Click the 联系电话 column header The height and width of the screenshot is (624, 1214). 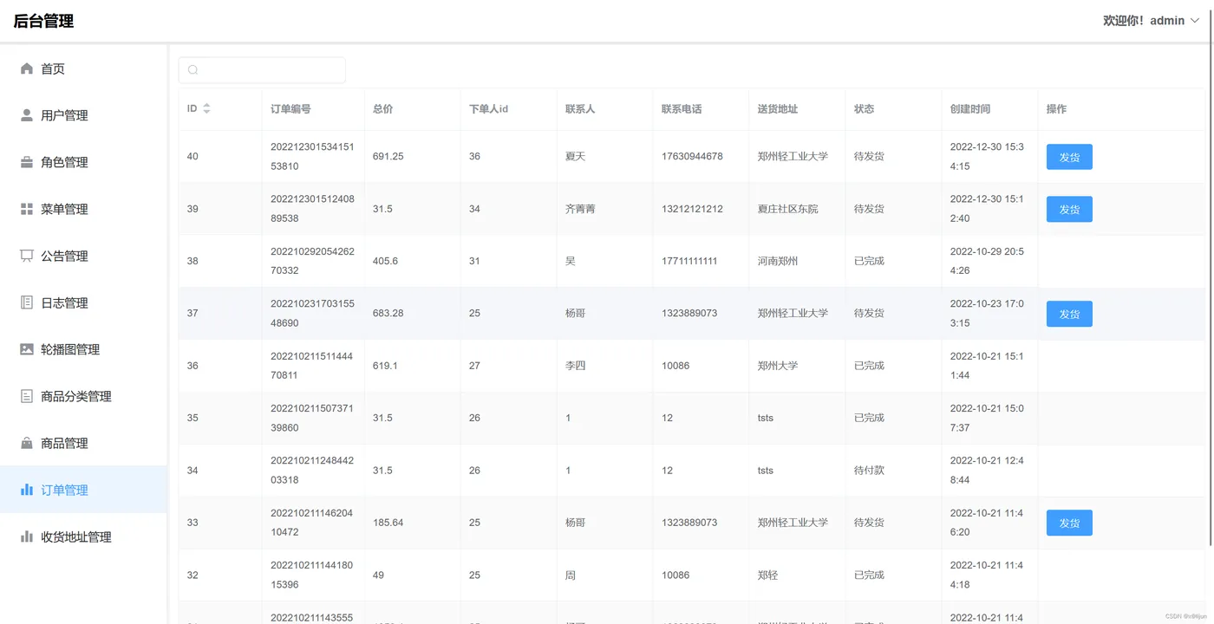(x=682, y=109)
